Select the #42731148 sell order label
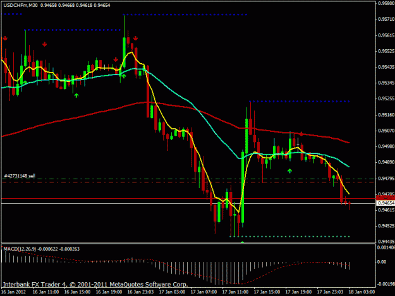The width and height of the screenshot is (395, 296). [20, 176]
